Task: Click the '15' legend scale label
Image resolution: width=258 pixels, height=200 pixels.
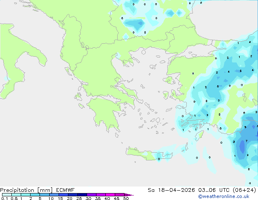Action: 60,198
